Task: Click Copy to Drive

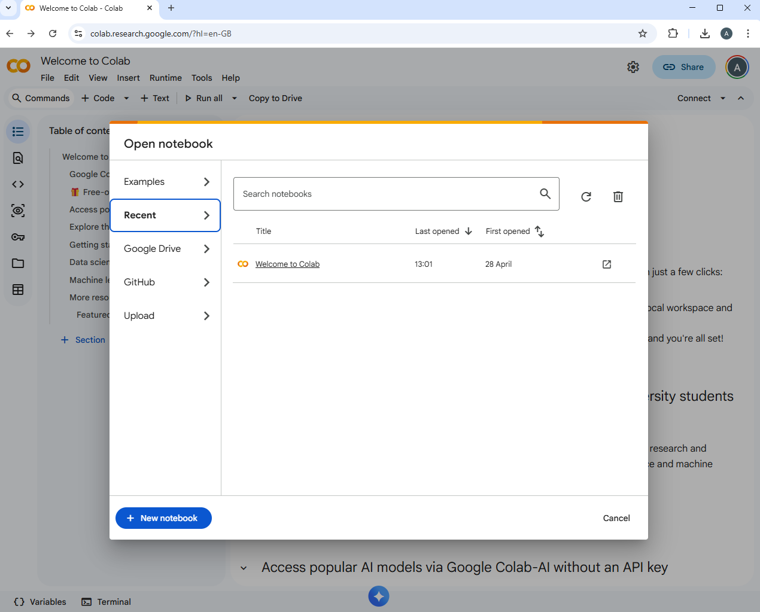Action: tap(275, 98)
